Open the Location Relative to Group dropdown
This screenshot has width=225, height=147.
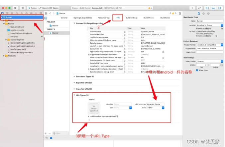pyautogui.click(x=210, y=25)
